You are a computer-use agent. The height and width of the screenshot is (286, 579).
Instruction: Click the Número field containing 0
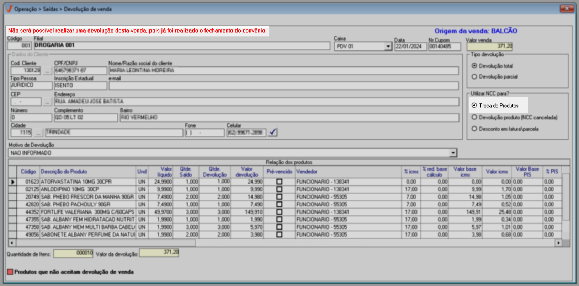pyautogui.click(x=31, y=118)
